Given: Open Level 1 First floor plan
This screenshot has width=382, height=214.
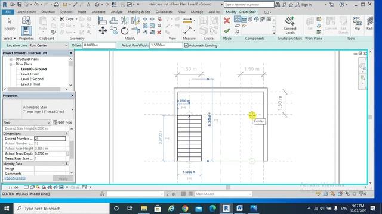Looking at the screenshot, I should click(30, 74).
